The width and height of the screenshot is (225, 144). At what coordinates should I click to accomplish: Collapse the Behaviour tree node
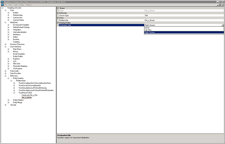[x=5, y=76]
